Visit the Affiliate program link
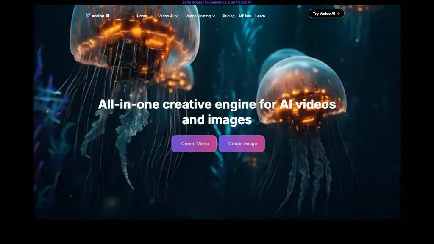This screenshot has height=244, width=434. 245,16
